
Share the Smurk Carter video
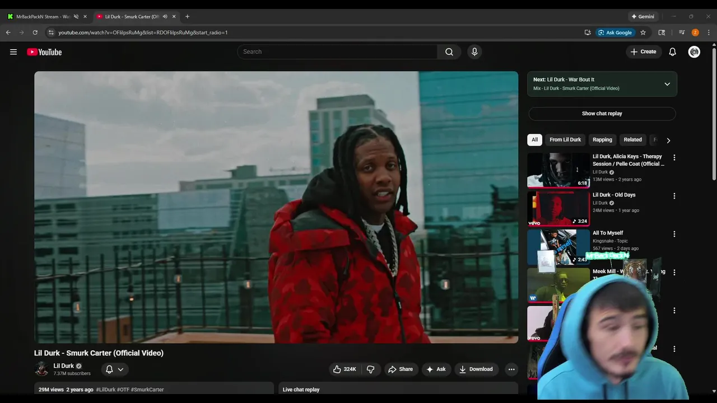point(401,369)
